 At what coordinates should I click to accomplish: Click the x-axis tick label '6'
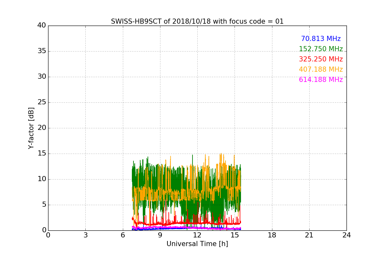click(x=123, y=235)
